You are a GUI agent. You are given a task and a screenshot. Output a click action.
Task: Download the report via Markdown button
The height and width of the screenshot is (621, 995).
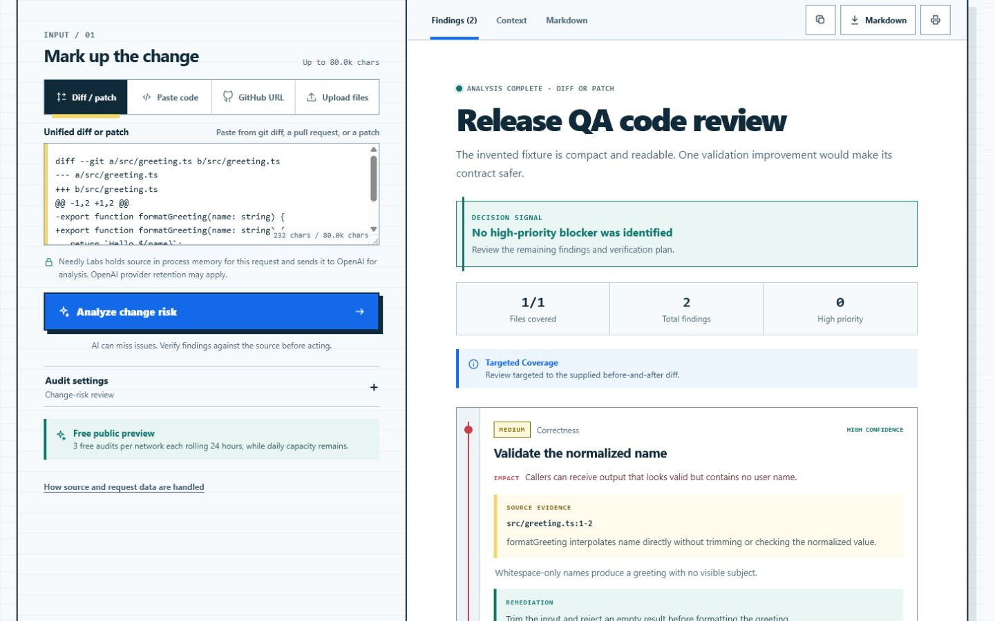(x=878, y=20)
